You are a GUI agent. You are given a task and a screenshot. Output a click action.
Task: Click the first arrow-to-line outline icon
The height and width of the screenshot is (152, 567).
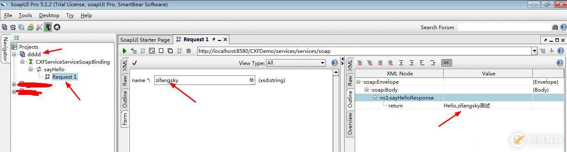tap(401, 63)
